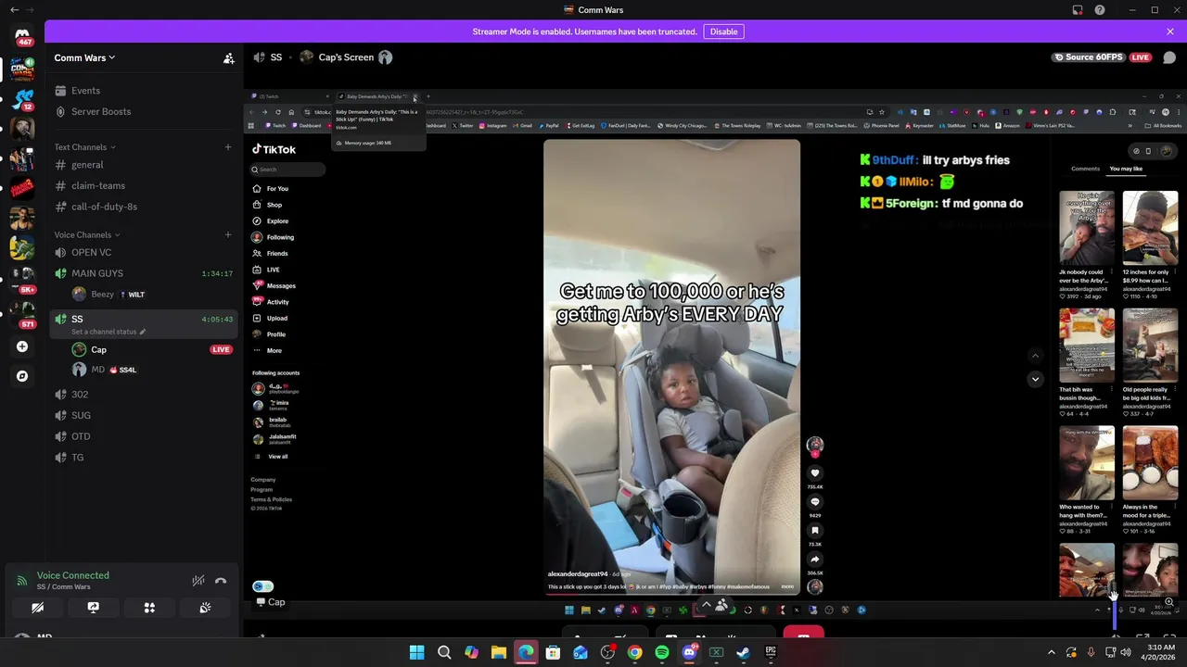Viewport: 1187px width, 667px height.
Task: Disable Streamer Mode via banner button
Action: [x=723, y=31]
